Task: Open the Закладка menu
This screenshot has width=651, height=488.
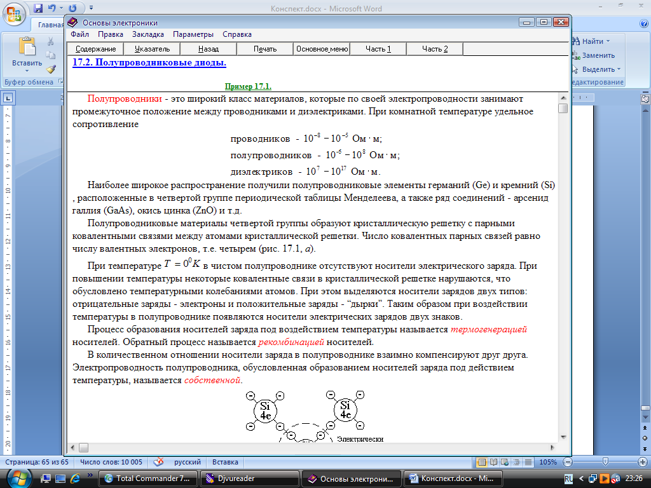Action: (147, 34)
